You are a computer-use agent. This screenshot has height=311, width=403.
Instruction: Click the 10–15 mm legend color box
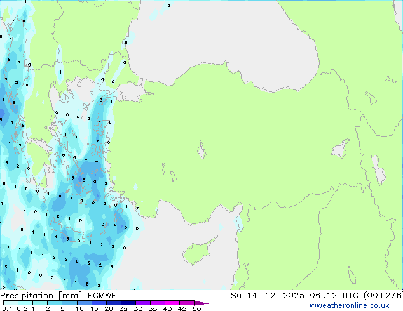(x=84, y=303)
